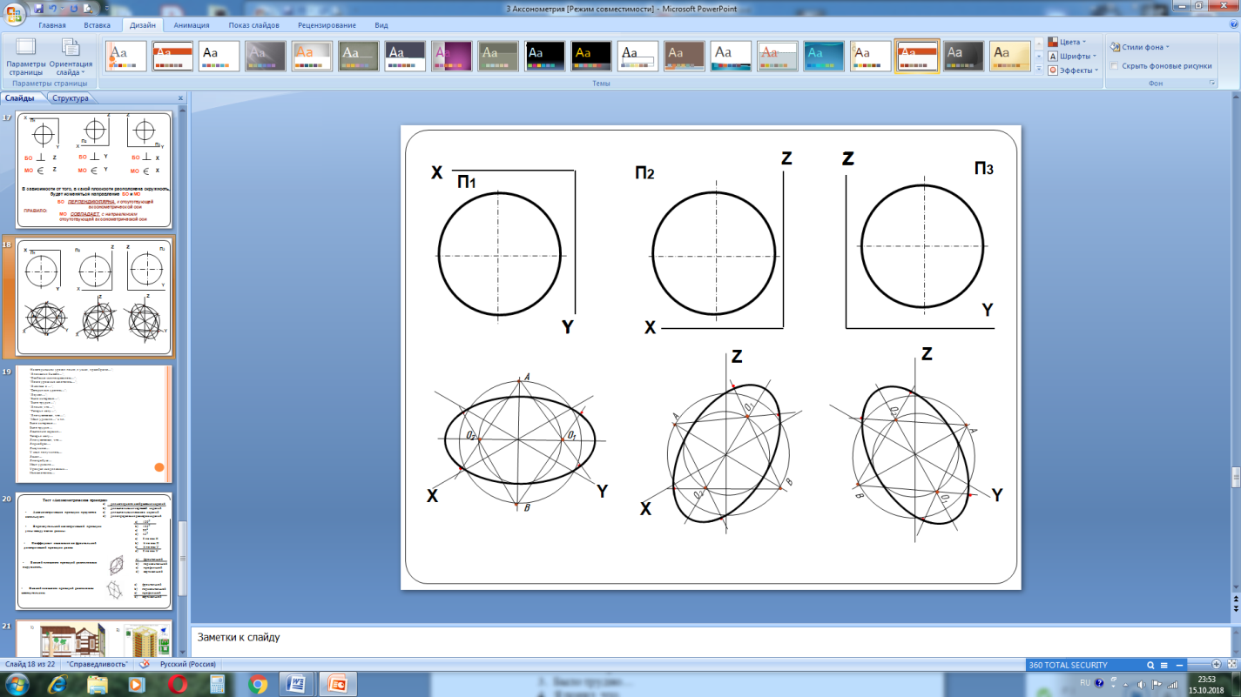The width and height of the screenshot is (1241, 697).
Task: Apply teal blue gradient theme
Action: pos(824,56)
